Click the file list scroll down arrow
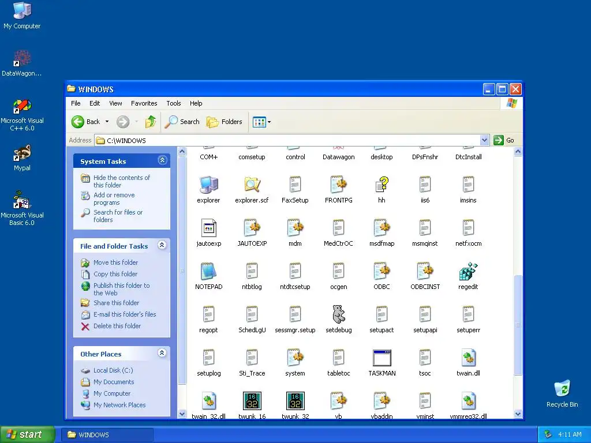The image size is (591, 443). tap(518, 414)
